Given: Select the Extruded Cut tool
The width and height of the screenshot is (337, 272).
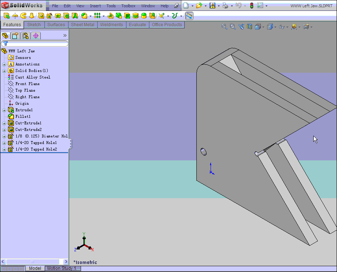Looking at the screenshot, I should click(41, 16).
